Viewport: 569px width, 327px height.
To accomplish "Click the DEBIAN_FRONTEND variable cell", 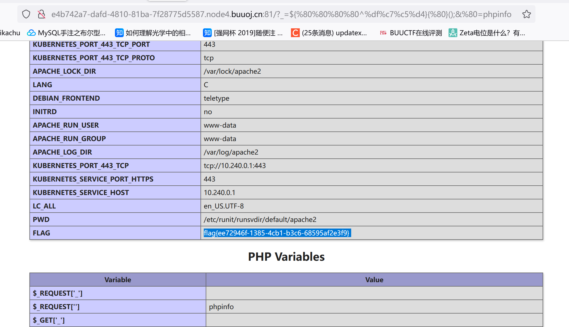I will pyautogui.click(x=115, y=98).
